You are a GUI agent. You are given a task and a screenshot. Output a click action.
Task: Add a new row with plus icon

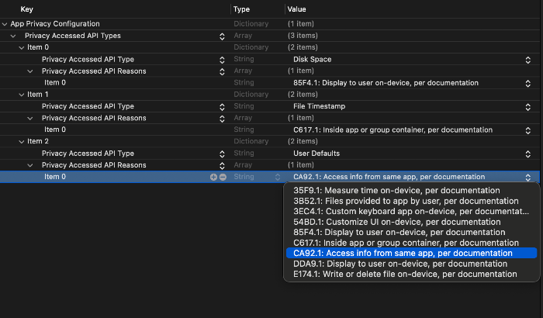point(213,177)
